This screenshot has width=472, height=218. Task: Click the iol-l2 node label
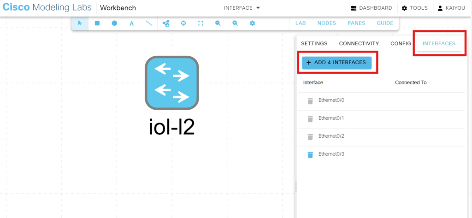pyautogui.click(x=172, y=127)
